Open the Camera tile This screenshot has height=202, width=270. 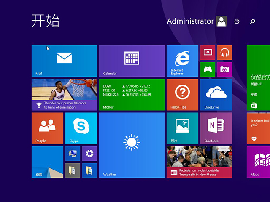tap(224, 69)
